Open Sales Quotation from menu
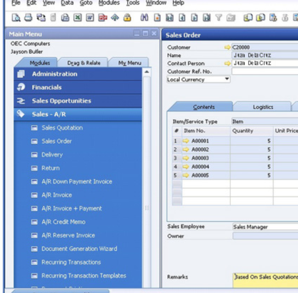298x293 pixels. 62,128
